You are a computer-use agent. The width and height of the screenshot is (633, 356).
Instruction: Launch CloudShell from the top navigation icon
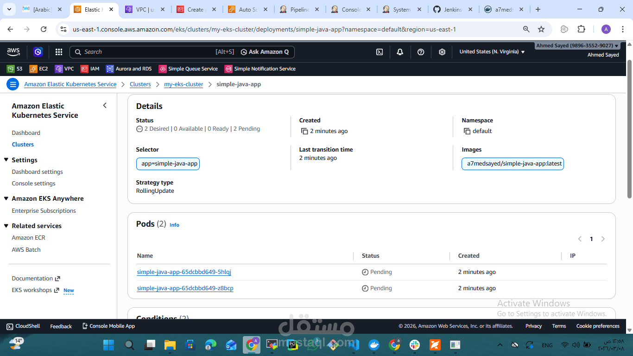[380, 52]
